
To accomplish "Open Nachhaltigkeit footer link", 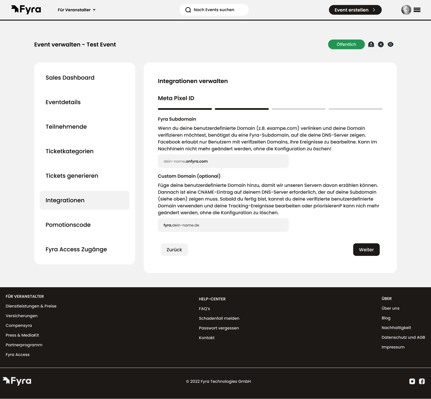I will tap(396, 328).
